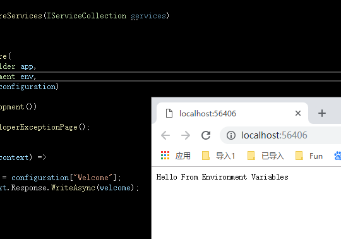Close the localhost:56406 tab
341x239 pixels.
298,113
